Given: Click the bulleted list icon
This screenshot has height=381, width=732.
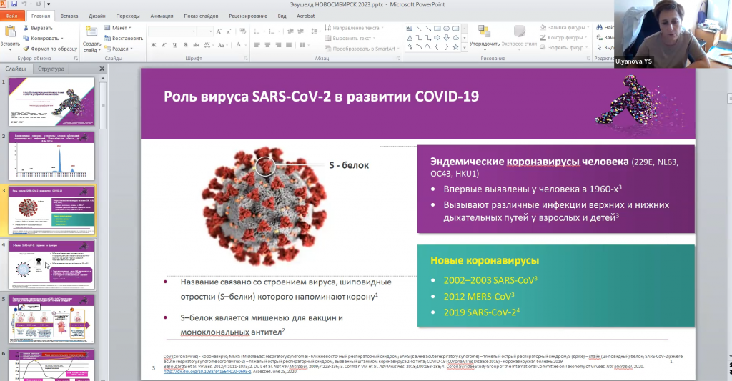Looking at the screenshot, I should click(257, 31).
